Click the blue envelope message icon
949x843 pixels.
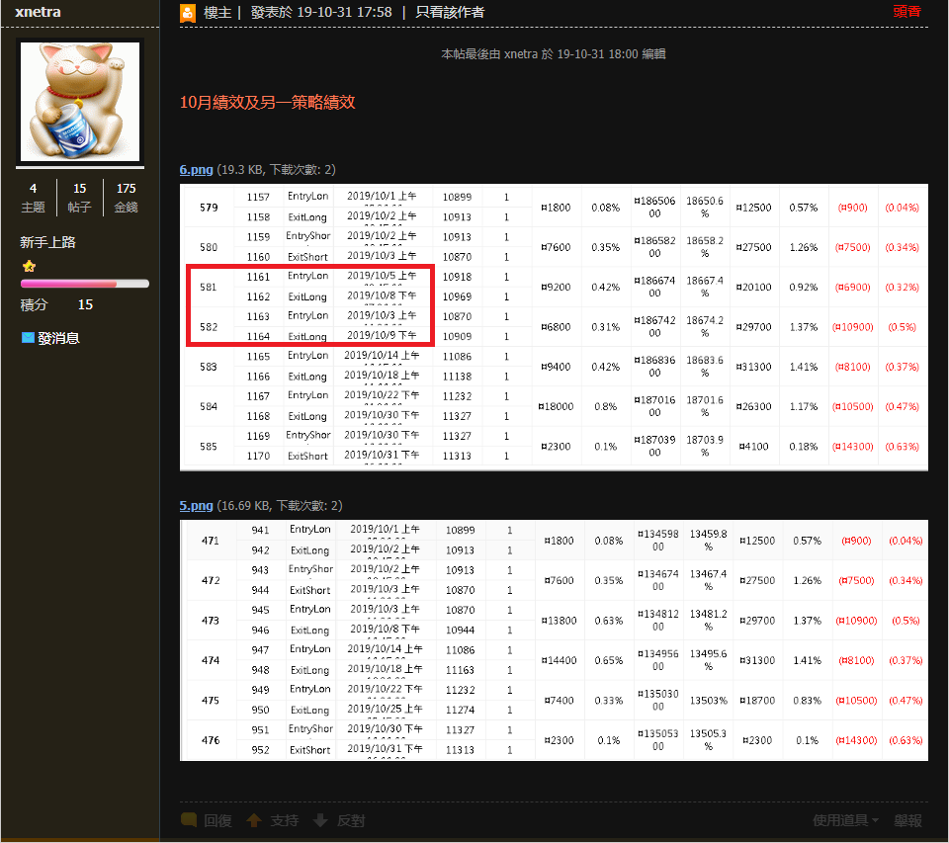tap(28, 337)
